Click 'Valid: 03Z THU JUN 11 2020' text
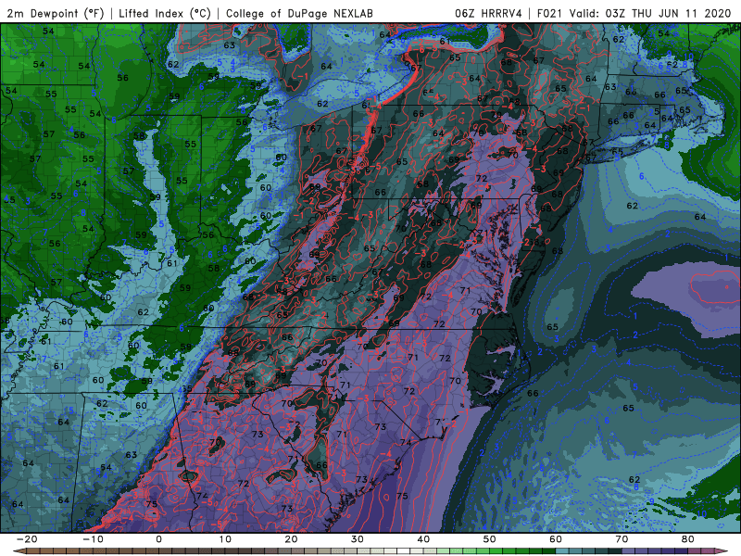741x556 pixels. (650, 13)
